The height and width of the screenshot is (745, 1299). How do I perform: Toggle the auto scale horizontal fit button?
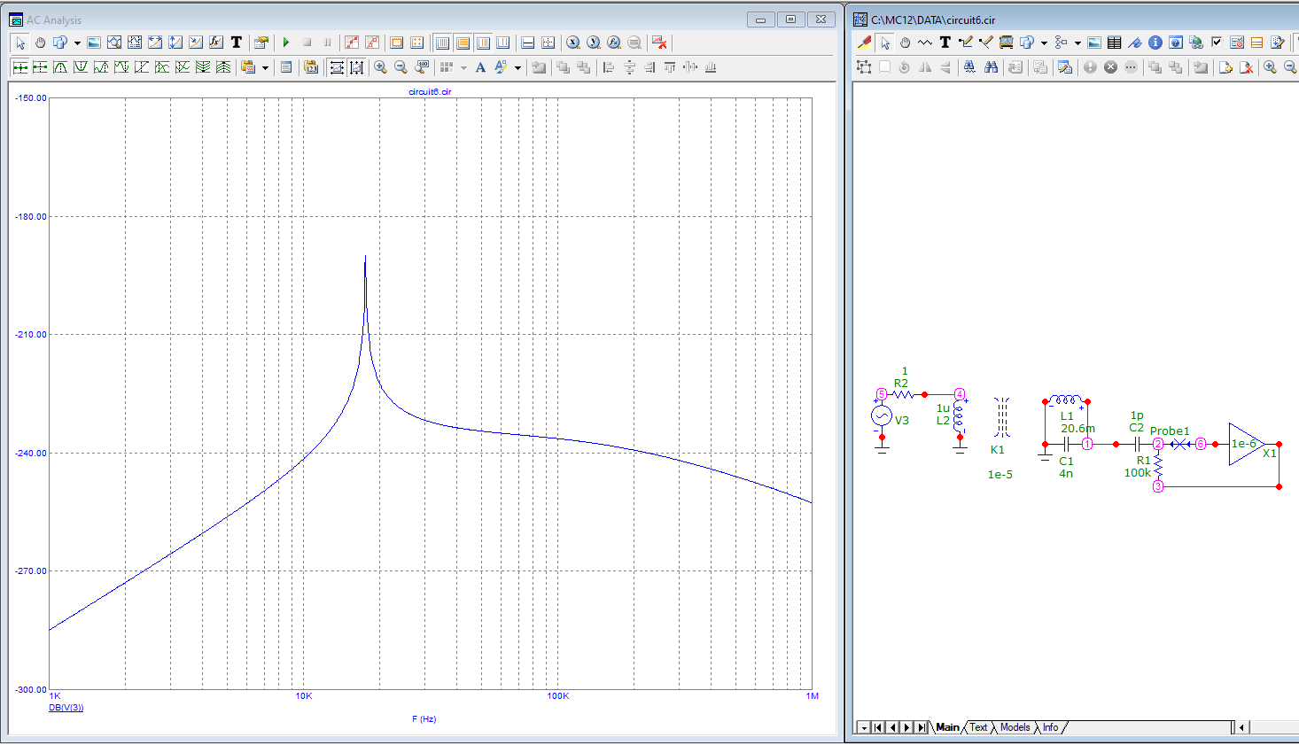point(337,67)
